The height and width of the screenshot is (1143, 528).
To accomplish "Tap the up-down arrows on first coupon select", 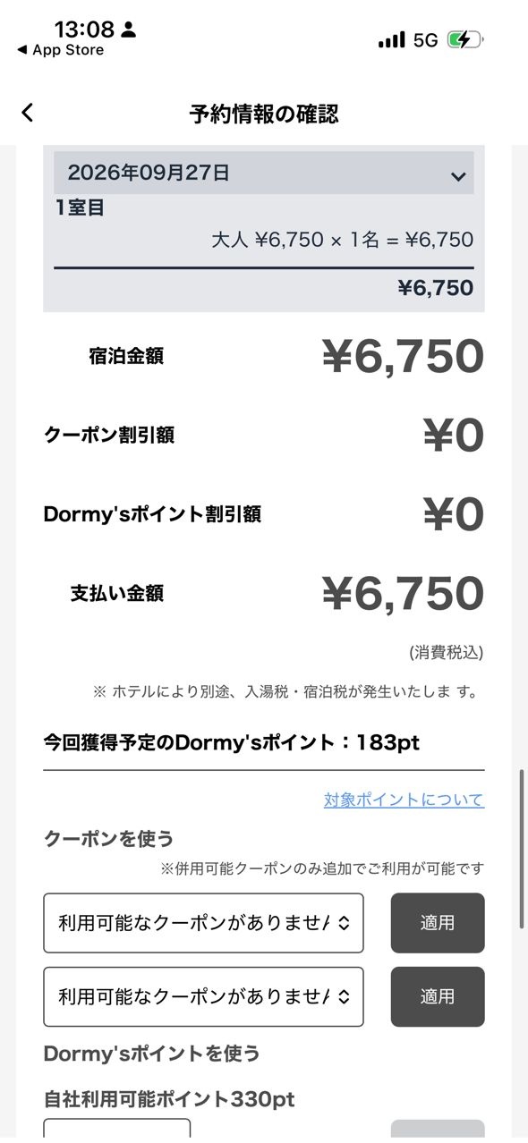I will click(345, 923).
